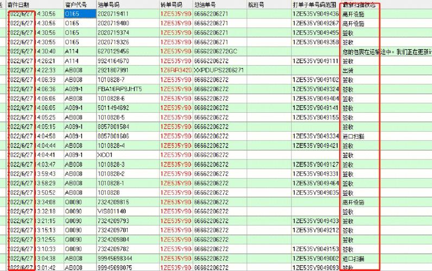432x271 pixels.
Task: Select waybill number 1010828-5
Action: click(111, 117)
